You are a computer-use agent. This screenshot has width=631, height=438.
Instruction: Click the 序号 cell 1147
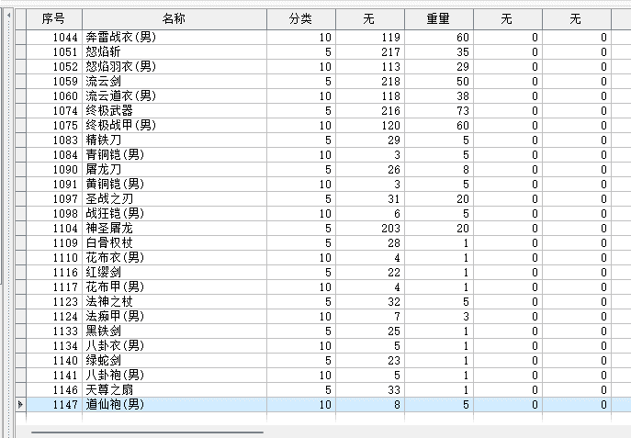coord(54,405)
